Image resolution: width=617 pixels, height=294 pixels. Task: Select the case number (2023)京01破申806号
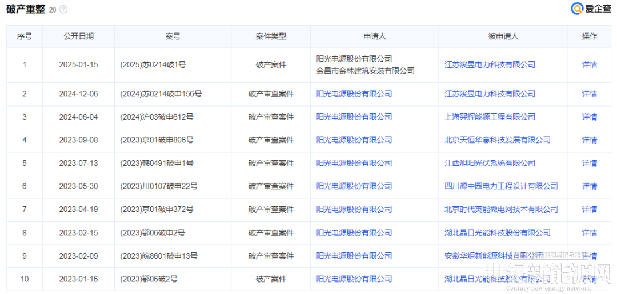157,140
